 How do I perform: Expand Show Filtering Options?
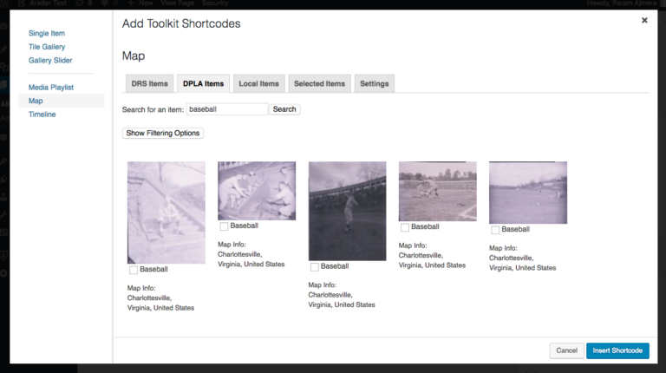click(x=163, y=134)
